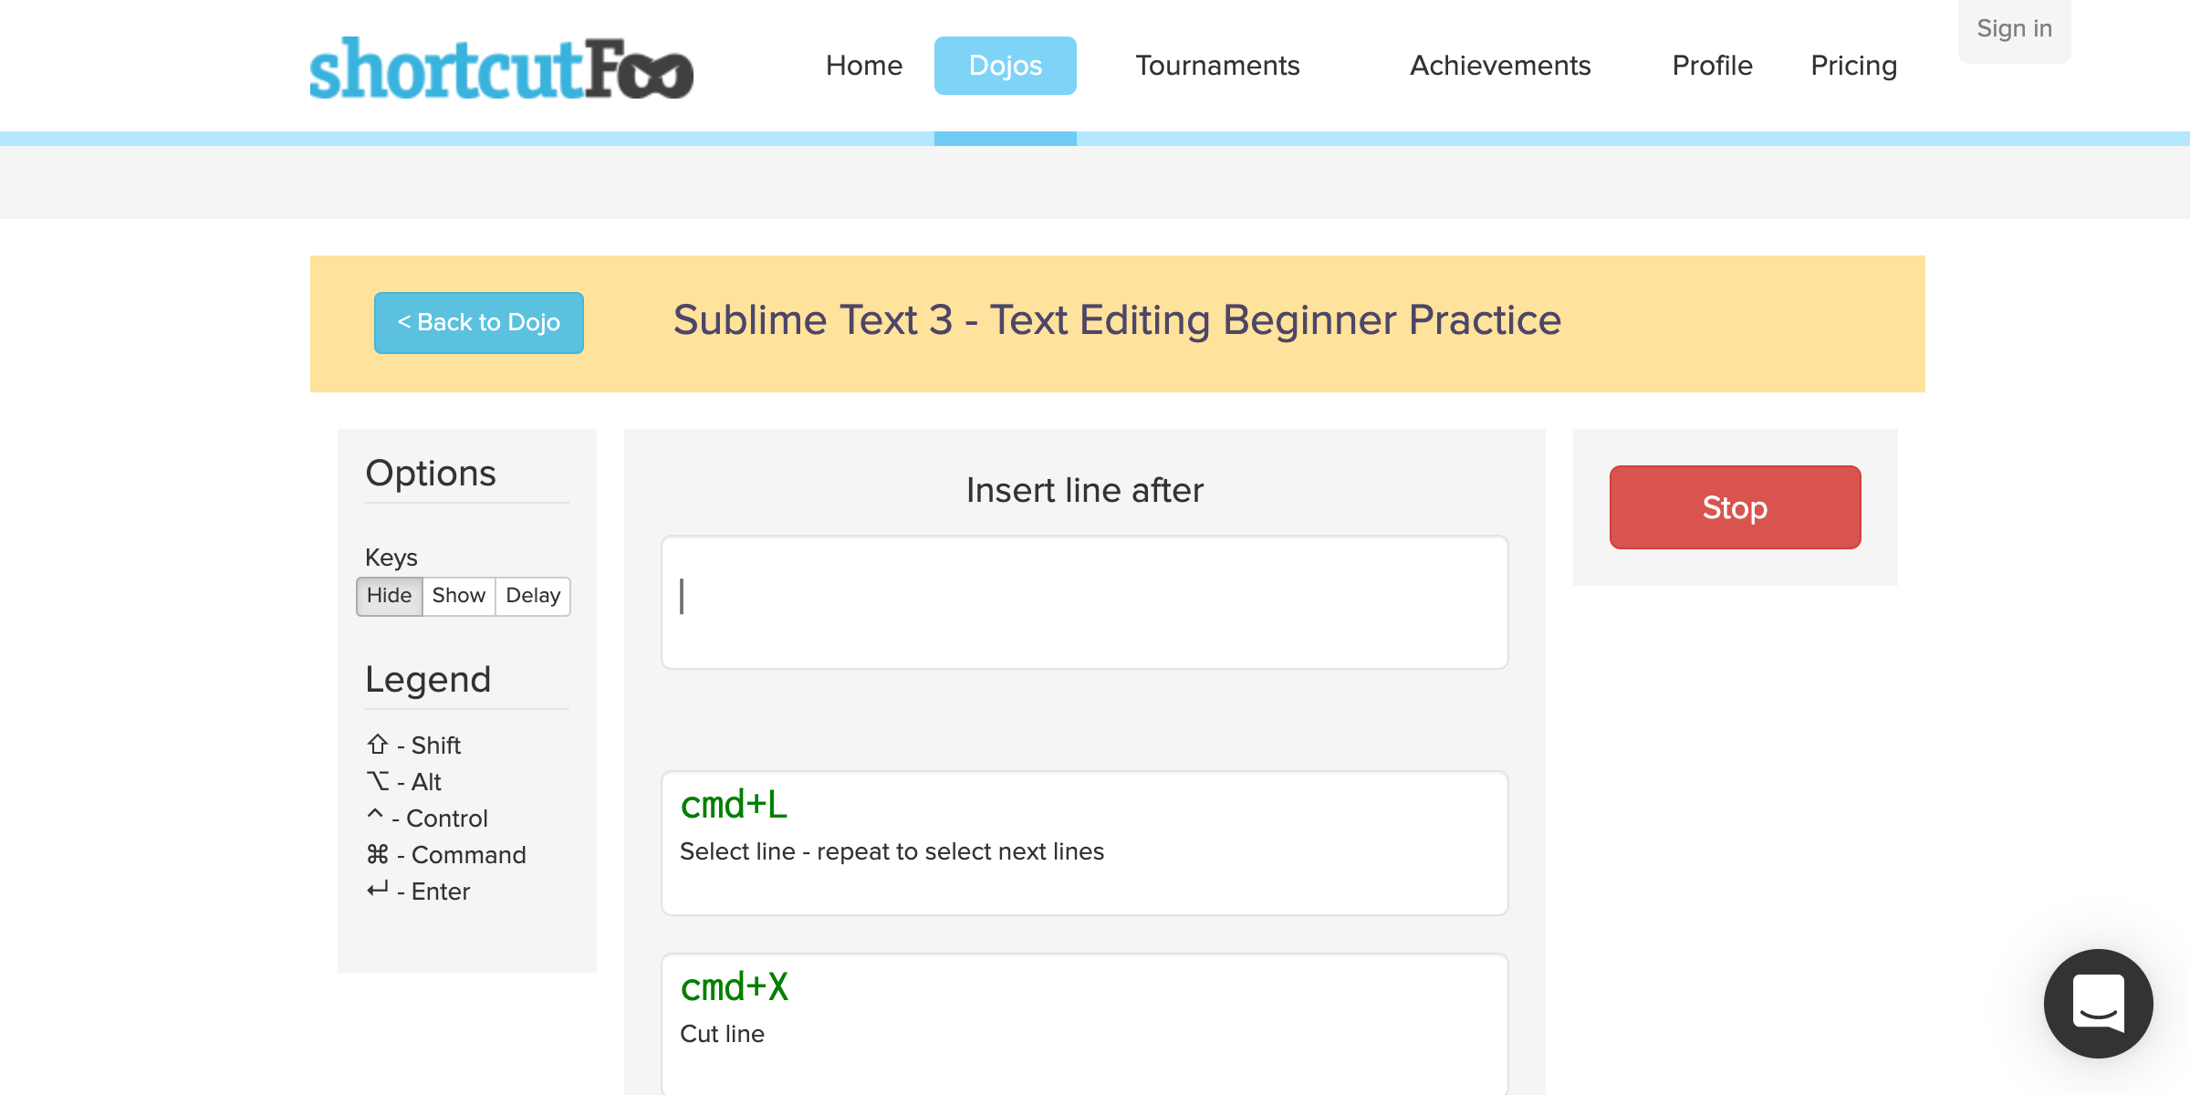The height and width of the screenshot is (1095, 2190).
Task: Click the Enter arrow legend icon
Action: tap(378, 890)
